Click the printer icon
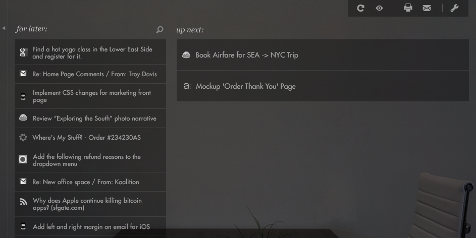Image resolution: width=476 pixels, height=238 pixels. coord(408,8)
